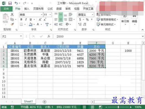Switch to Page Layout view icon
The height and width of the screenshot is (109, 145).
92,107
